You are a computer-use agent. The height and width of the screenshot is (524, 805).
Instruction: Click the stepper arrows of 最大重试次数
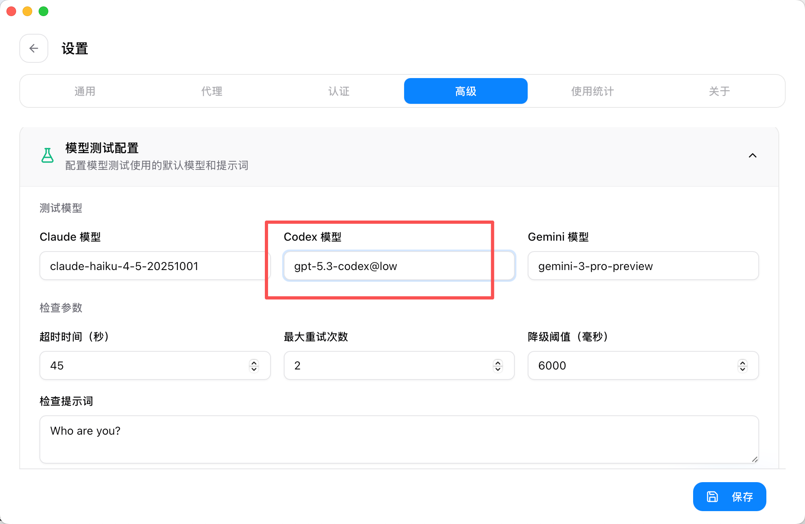pyautogui.click(x=498, y=365)
